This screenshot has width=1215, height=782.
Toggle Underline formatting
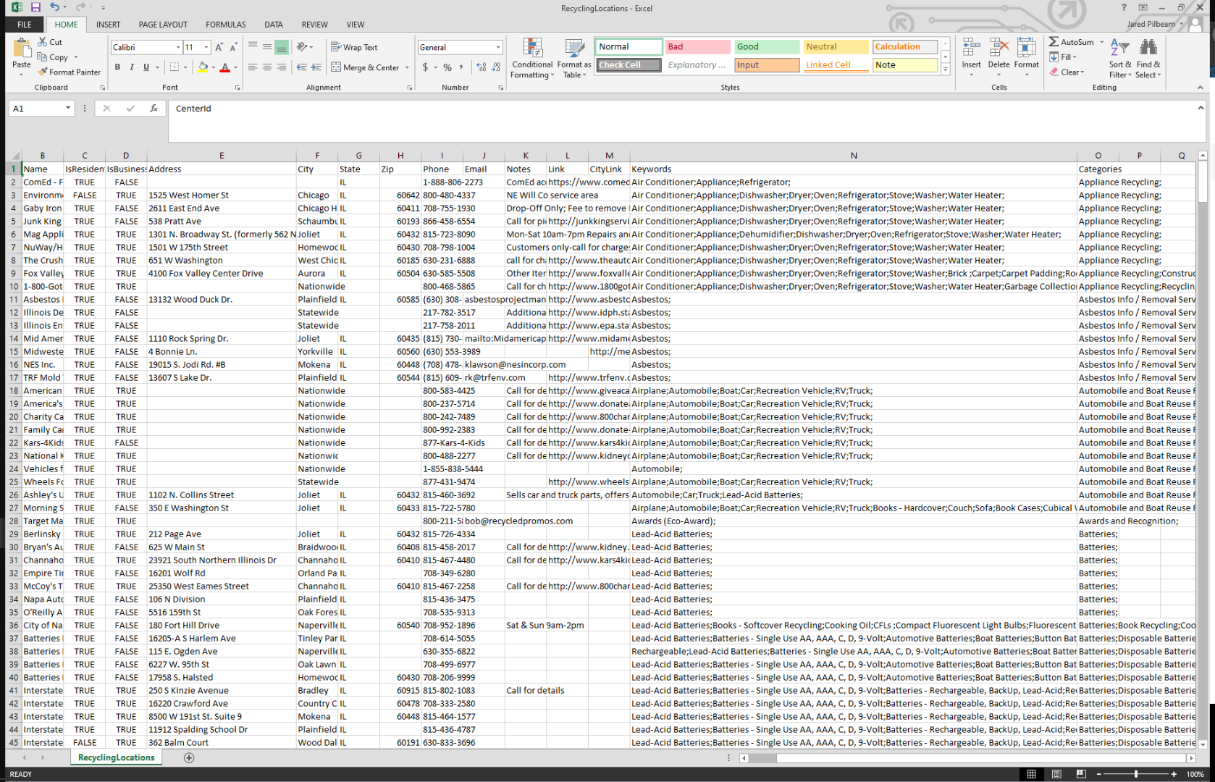[x=146, y=67]
